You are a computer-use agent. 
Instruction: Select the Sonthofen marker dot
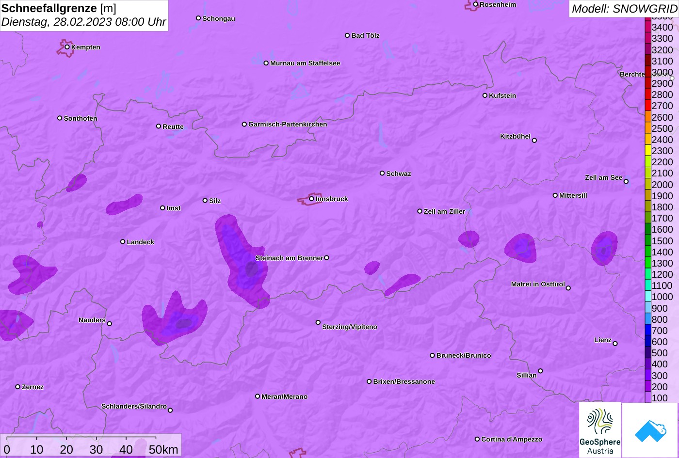click(60, 118)
